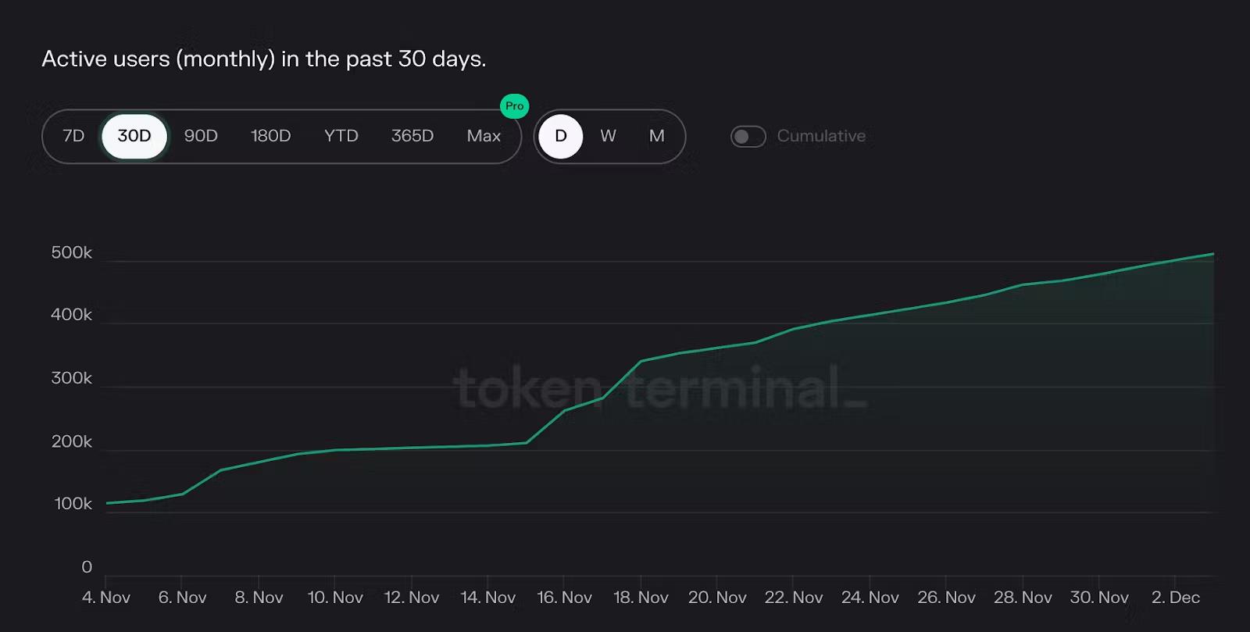Click the Active users chart title

pyautogui.click(x=264, y=59)
